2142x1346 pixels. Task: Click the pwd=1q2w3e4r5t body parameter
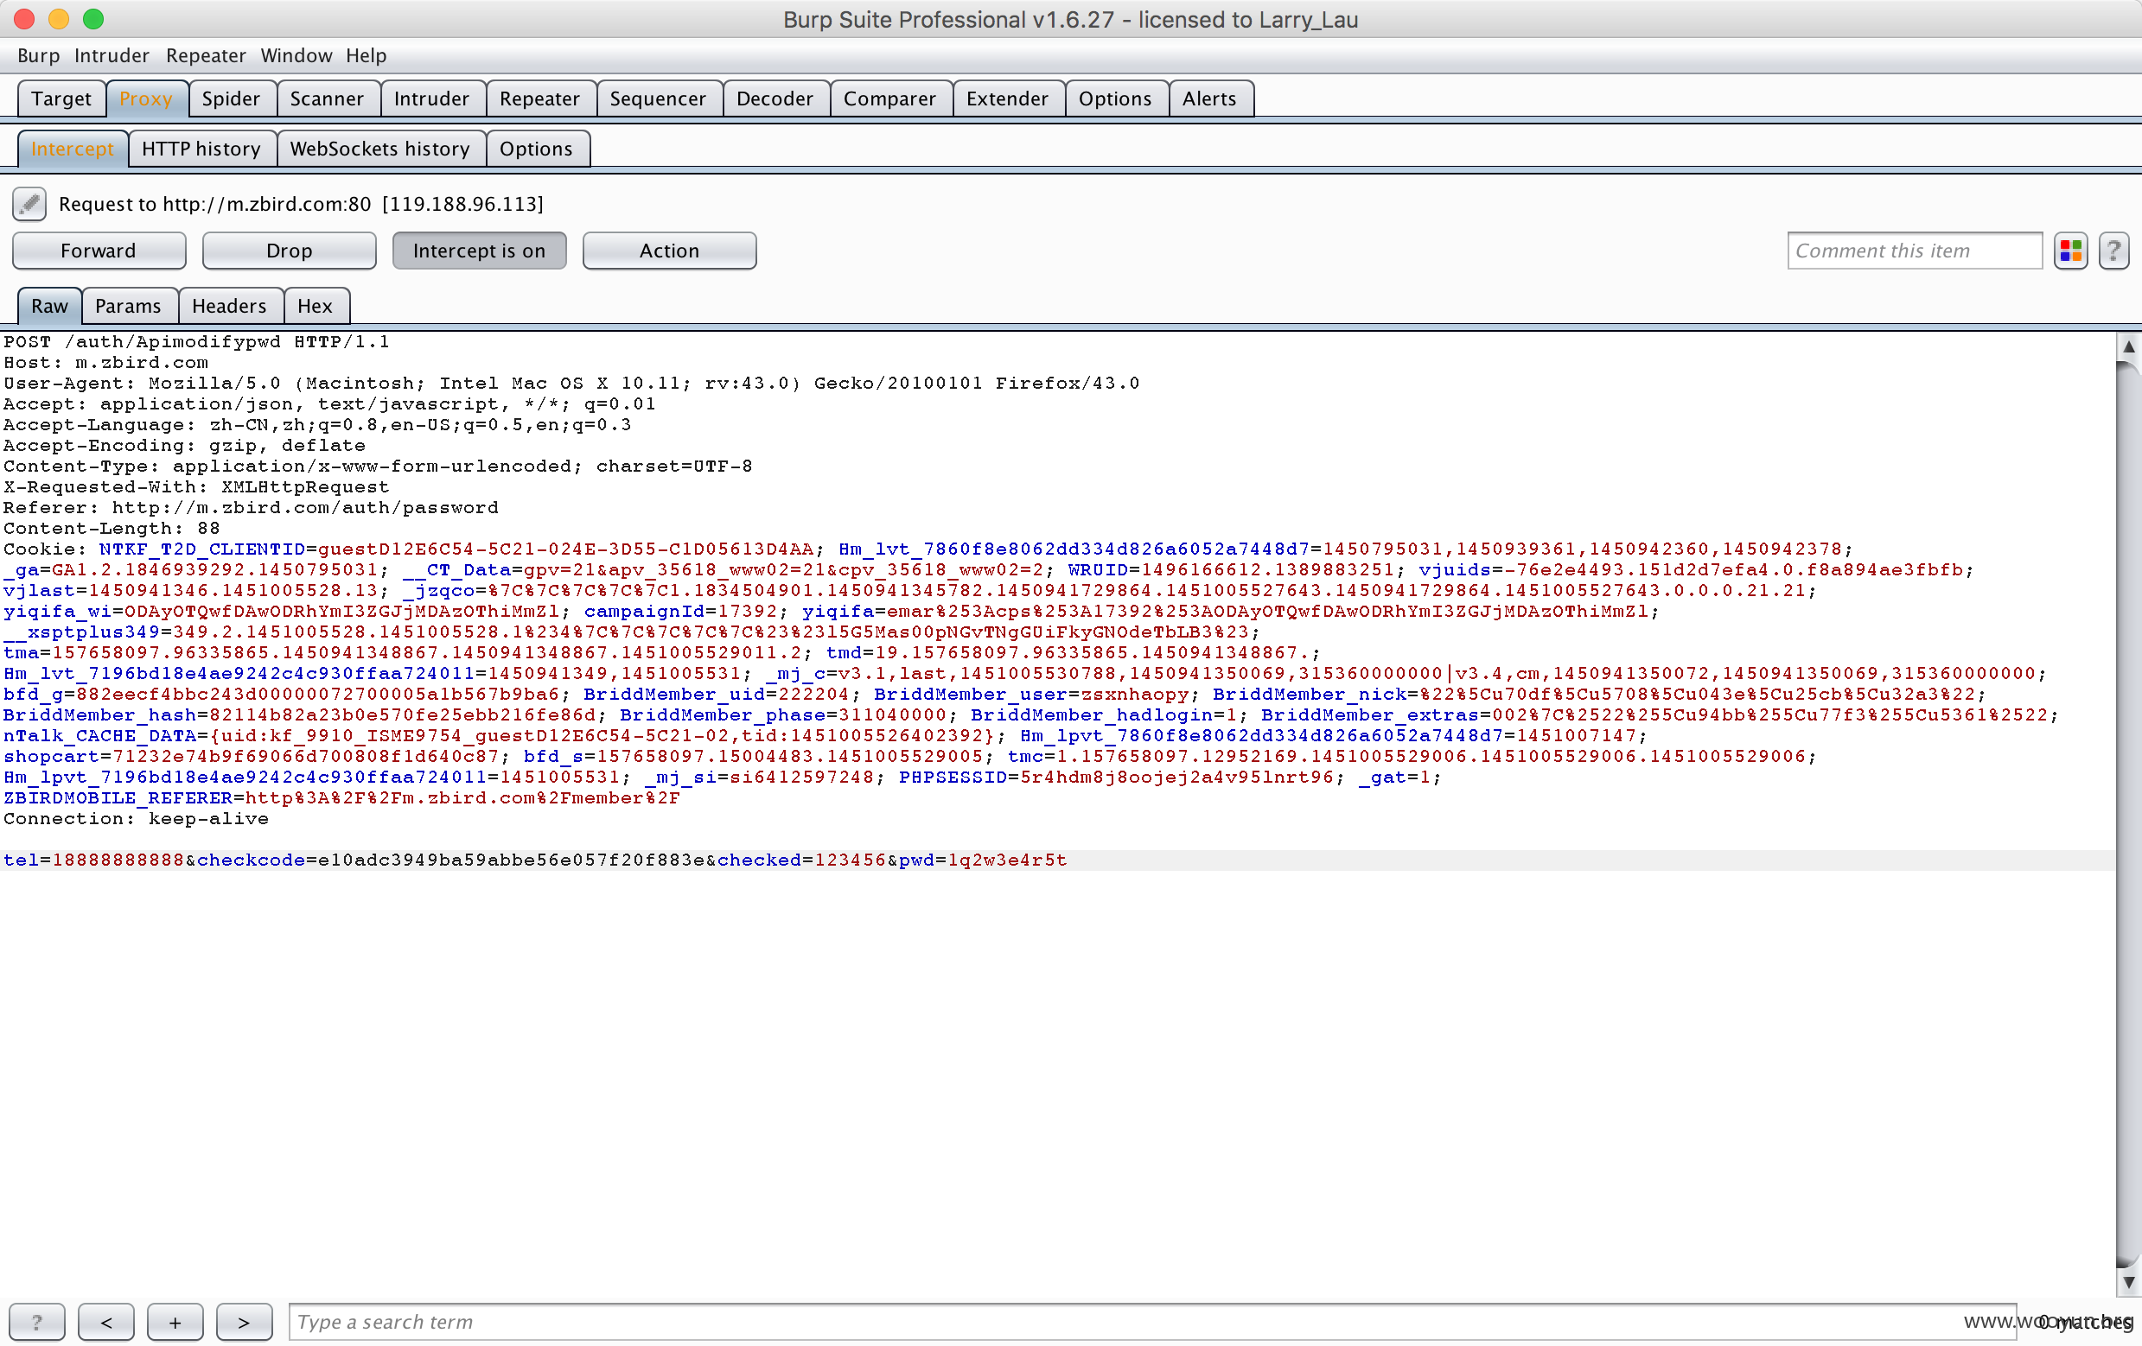(x=983, y=860)
